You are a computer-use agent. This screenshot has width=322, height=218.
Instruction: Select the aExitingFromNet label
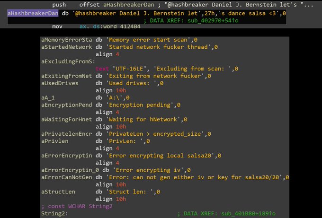(x=67, y=76)
